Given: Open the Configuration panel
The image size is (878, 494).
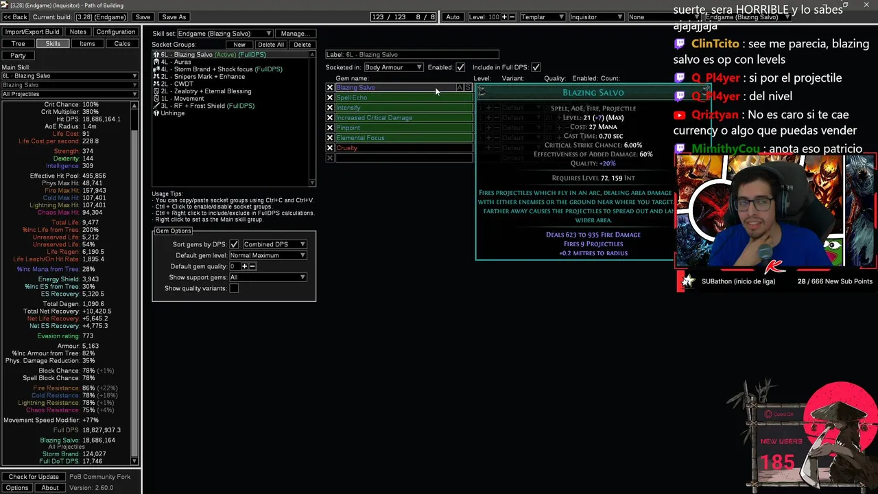Looking at the screenshot, I should (x=115, y=32).
